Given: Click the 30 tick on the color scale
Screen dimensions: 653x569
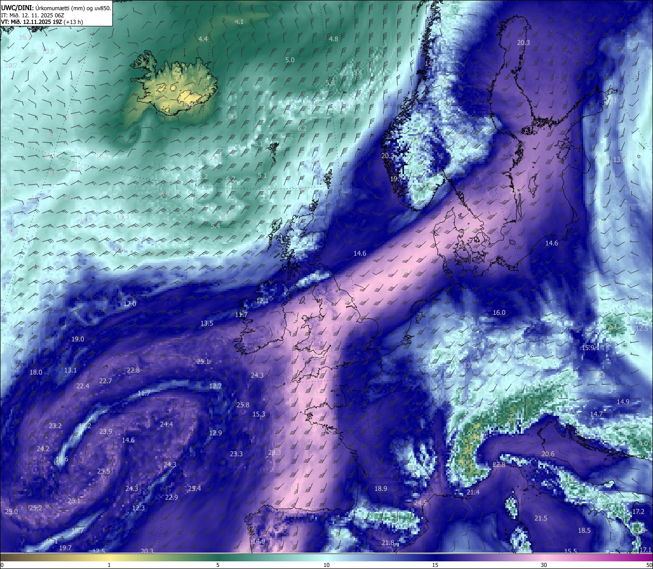Looking at the screenshot, I should pos(544,565).
